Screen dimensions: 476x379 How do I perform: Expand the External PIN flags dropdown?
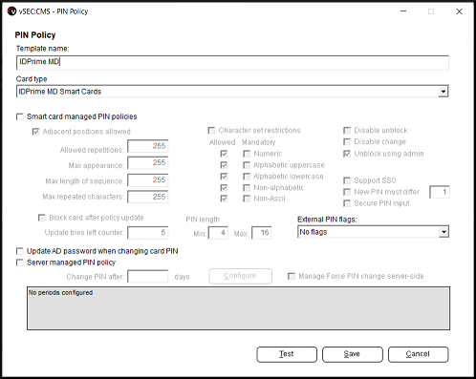444,232
